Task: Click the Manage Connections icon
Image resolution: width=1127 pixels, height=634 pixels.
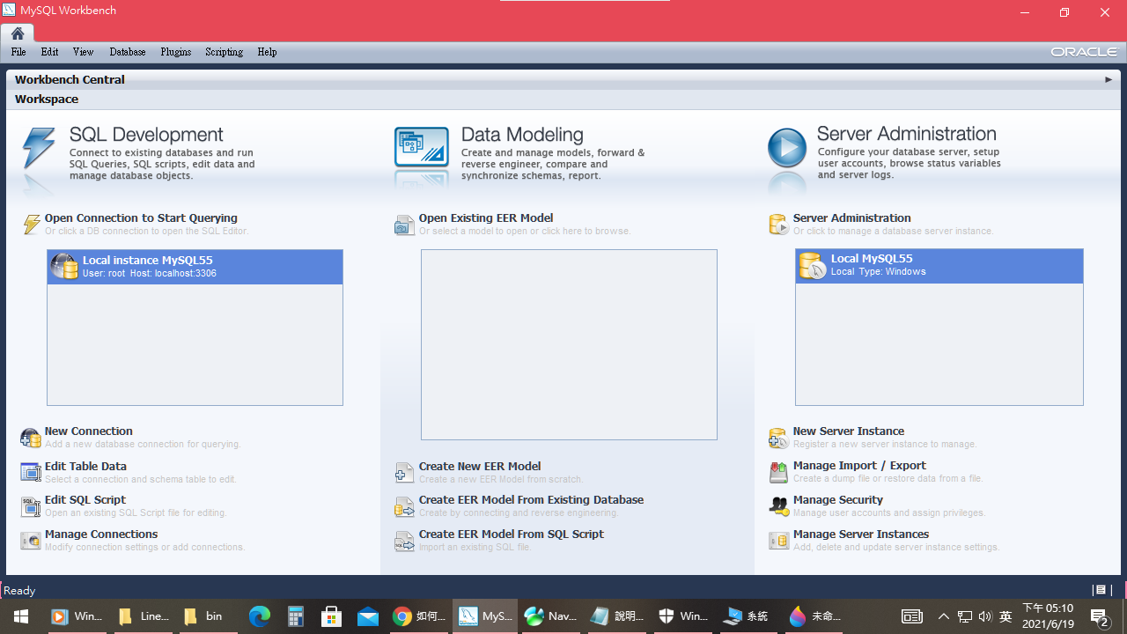Action: pos(31,540)
